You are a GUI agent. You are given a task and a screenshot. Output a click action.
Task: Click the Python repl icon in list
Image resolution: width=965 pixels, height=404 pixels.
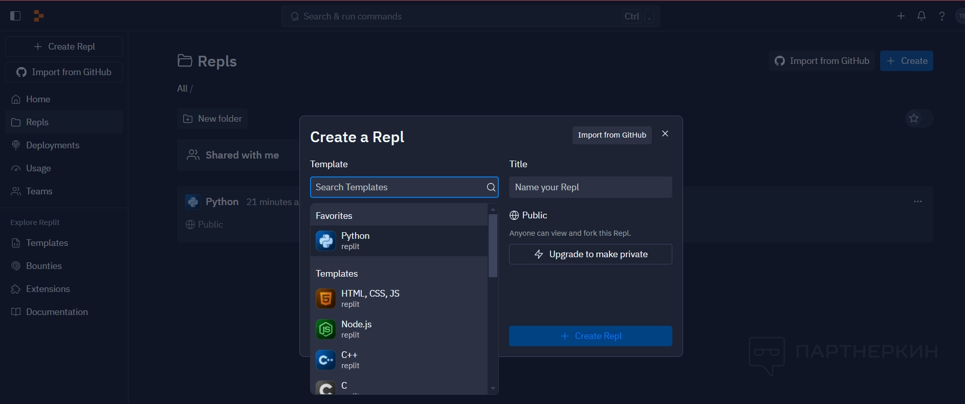click(193, 201)
